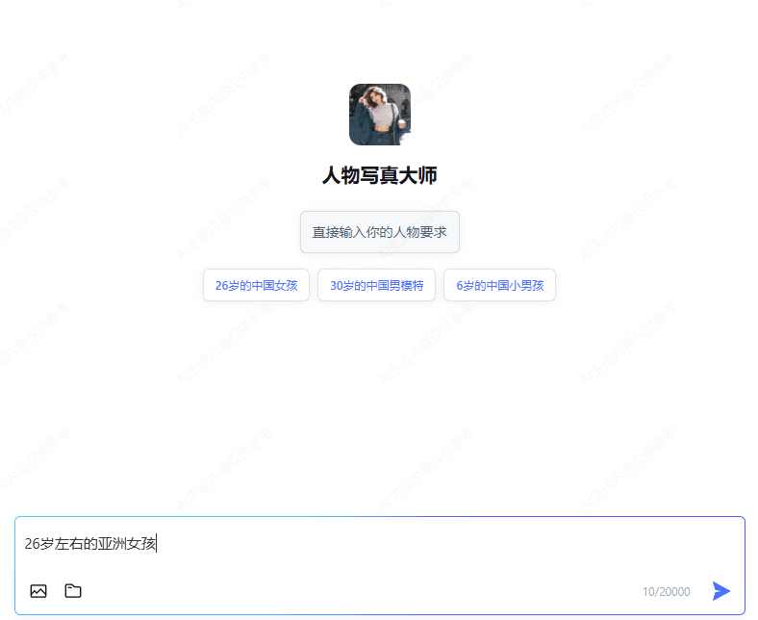Click the gray hint box under the title
The image size is (758, 620).
coord(379,232)
